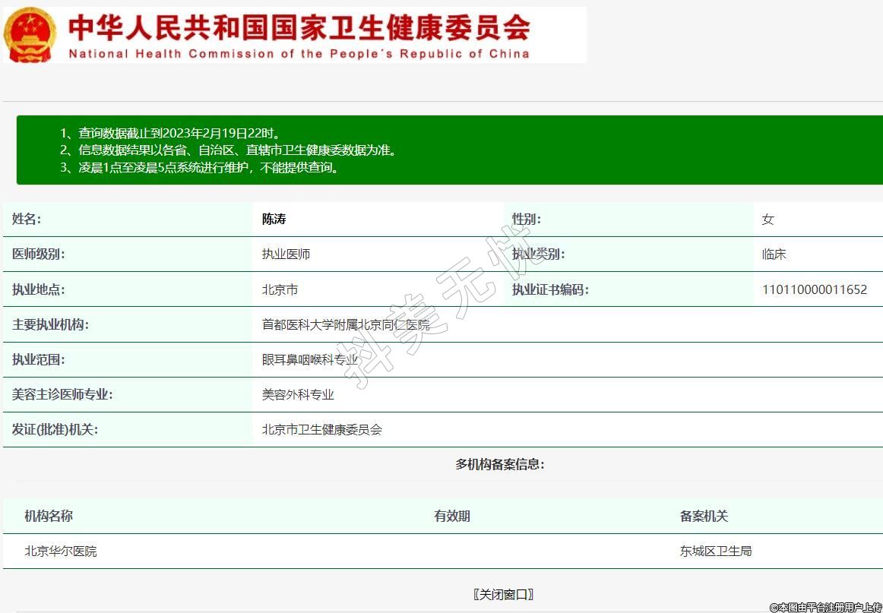Click the 主要执业机构 hospital name value
This screenshot has width=883, height=613.
346,324
